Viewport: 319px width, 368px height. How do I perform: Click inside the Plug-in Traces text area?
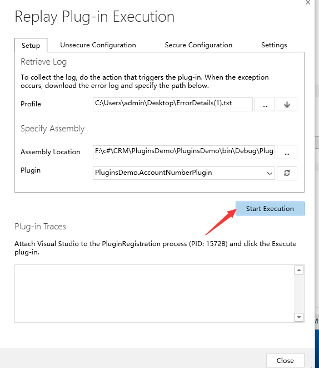[154, 293]
